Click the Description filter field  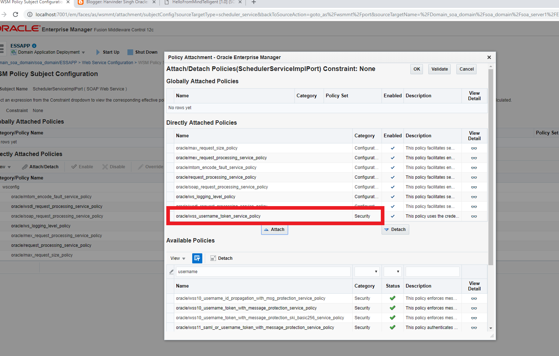click(432, 272)
